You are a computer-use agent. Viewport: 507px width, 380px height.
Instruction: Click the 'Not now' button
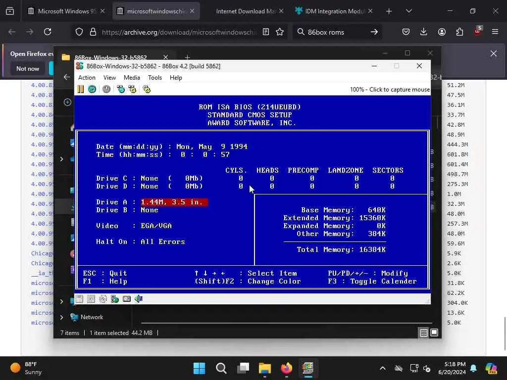tap(28, 68)
